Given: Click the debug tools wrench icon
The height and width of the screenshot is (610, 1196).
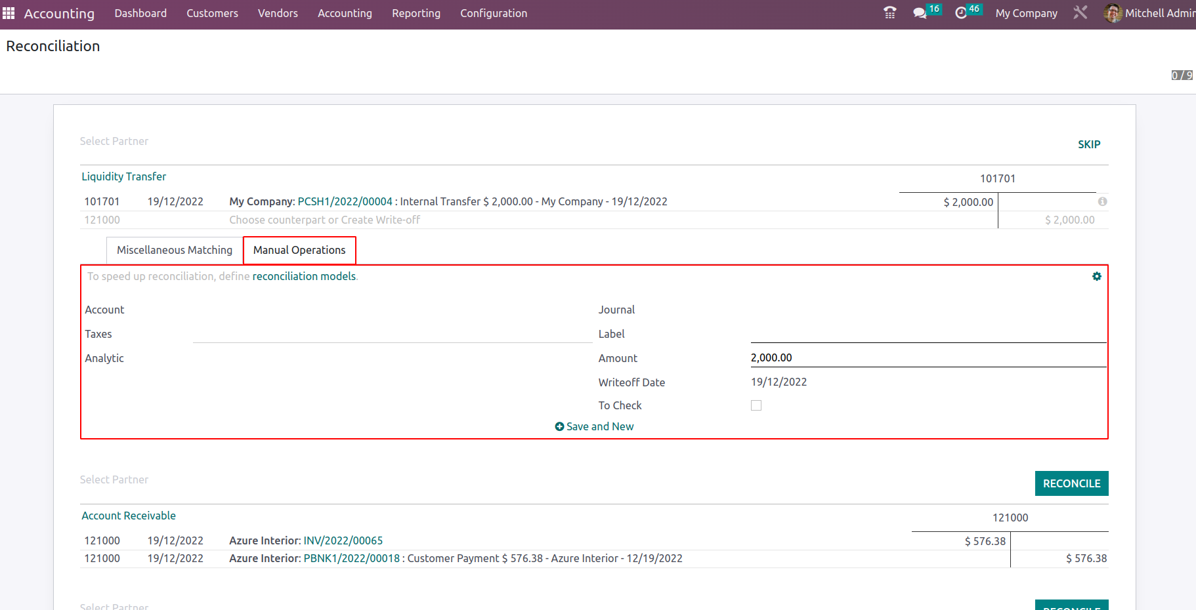Looking at the screenshot, I should (1080, 13).
